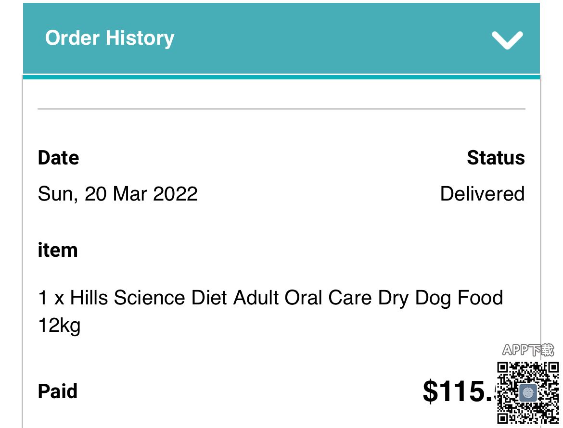
Task: Tap the APP下载 download label
Action: pyautogui.click(x=528, y=350)
